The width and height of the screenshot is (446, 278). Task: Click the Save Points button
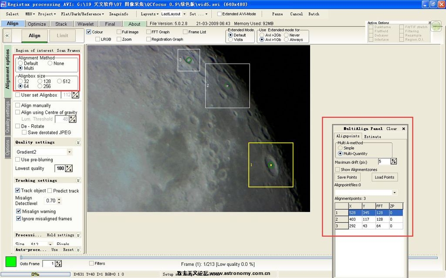click(347, 177)
